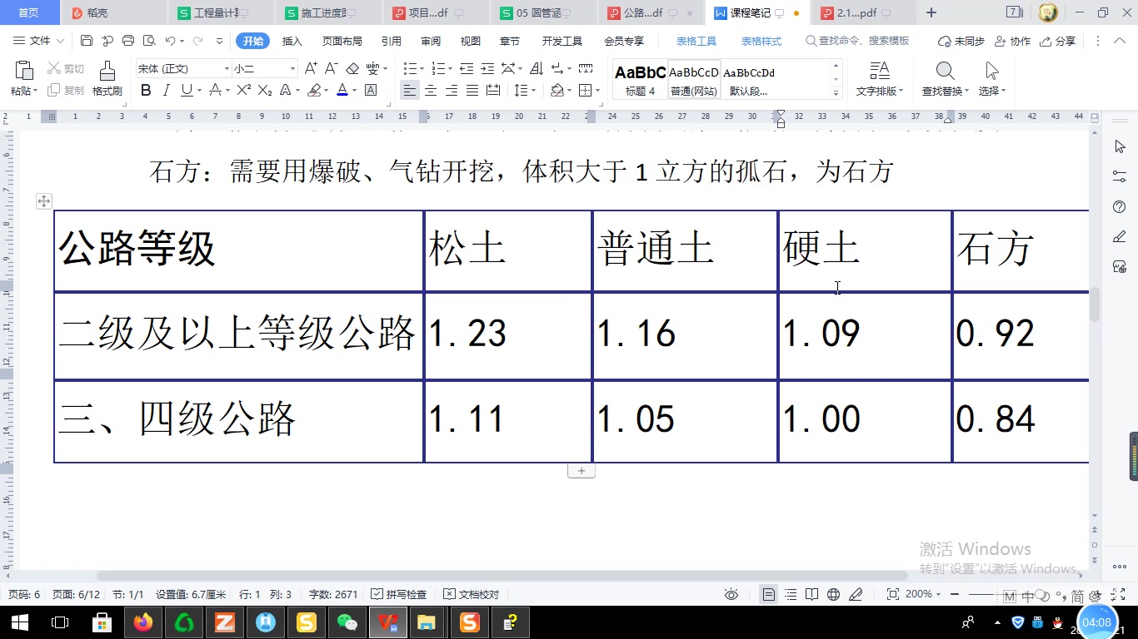1138x639 pixels.
Task: Decrease paragraph indent
Action: tap(467, 69)
